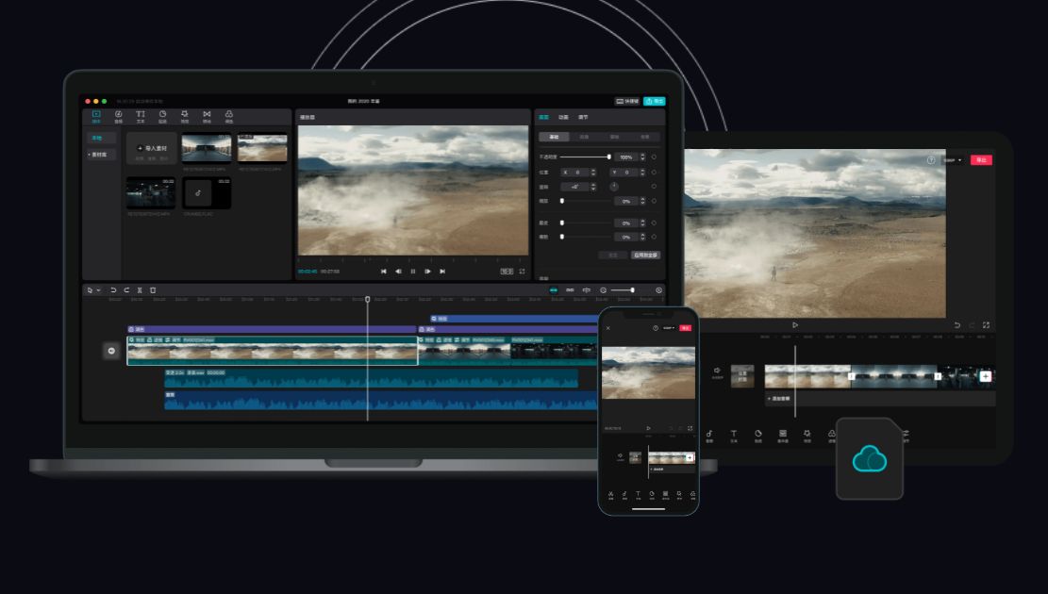The width and height of the screenshot is (1048, 594).
Task: Click the undo arrow in timeline toolbar
Action: (113, 290)
